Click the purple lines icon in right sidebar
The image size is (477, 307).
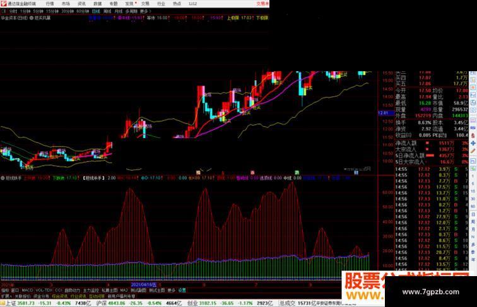pos(473,120)
